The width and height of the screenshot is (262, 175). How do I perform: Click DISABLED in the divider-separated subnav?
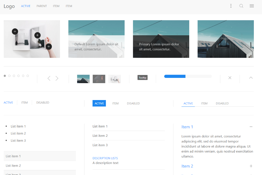[x=43, y=102]
